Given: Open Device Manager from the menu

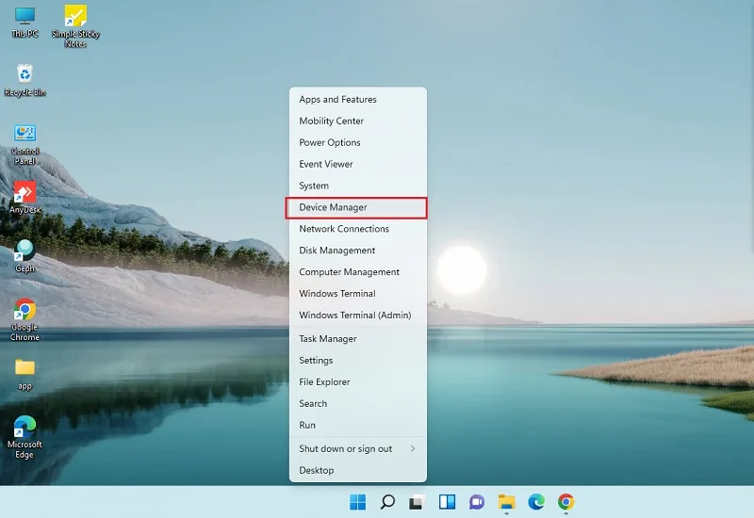Looking at the screenshot, I should click(356, 207).
